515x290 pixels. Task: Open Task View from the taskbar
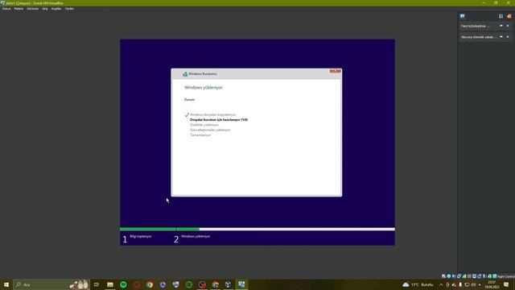pos(97,284)
